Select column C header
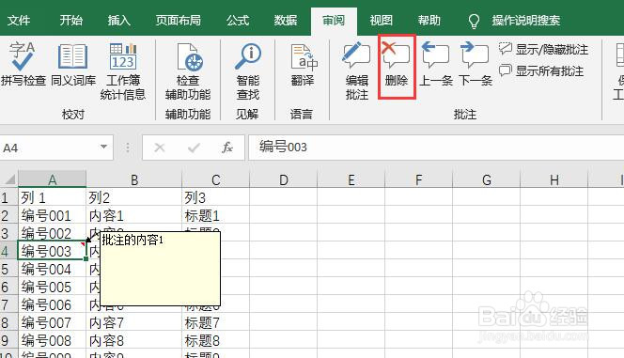624x358 pixels. tap(216, 179)
